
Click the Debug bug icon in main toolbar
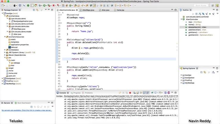point(40,6)
